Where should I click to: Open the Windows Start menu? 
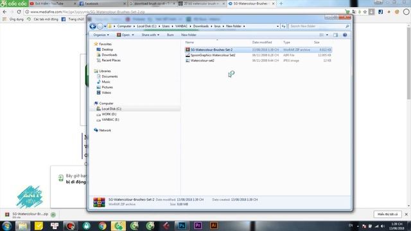[x=7, y=225]
